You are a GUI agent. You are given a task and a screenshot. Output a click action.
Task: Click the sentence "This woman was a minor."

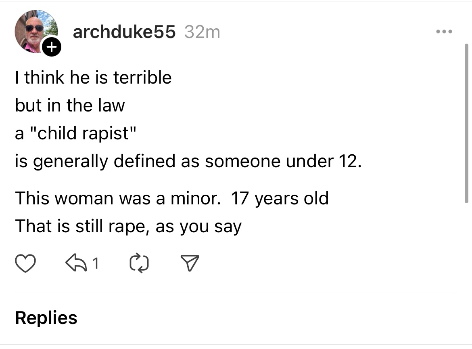[118, 198]
